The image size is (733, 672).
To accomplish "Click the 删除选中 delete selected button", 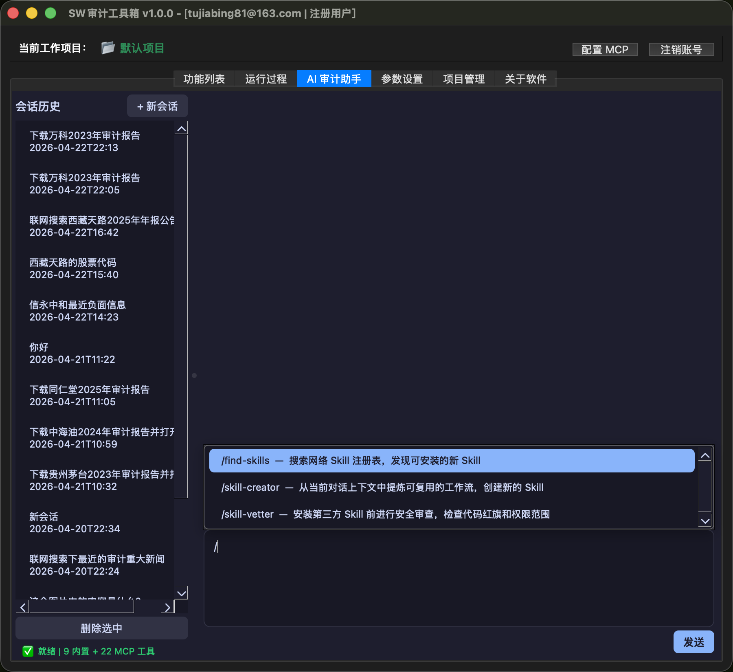I will 101,628.
